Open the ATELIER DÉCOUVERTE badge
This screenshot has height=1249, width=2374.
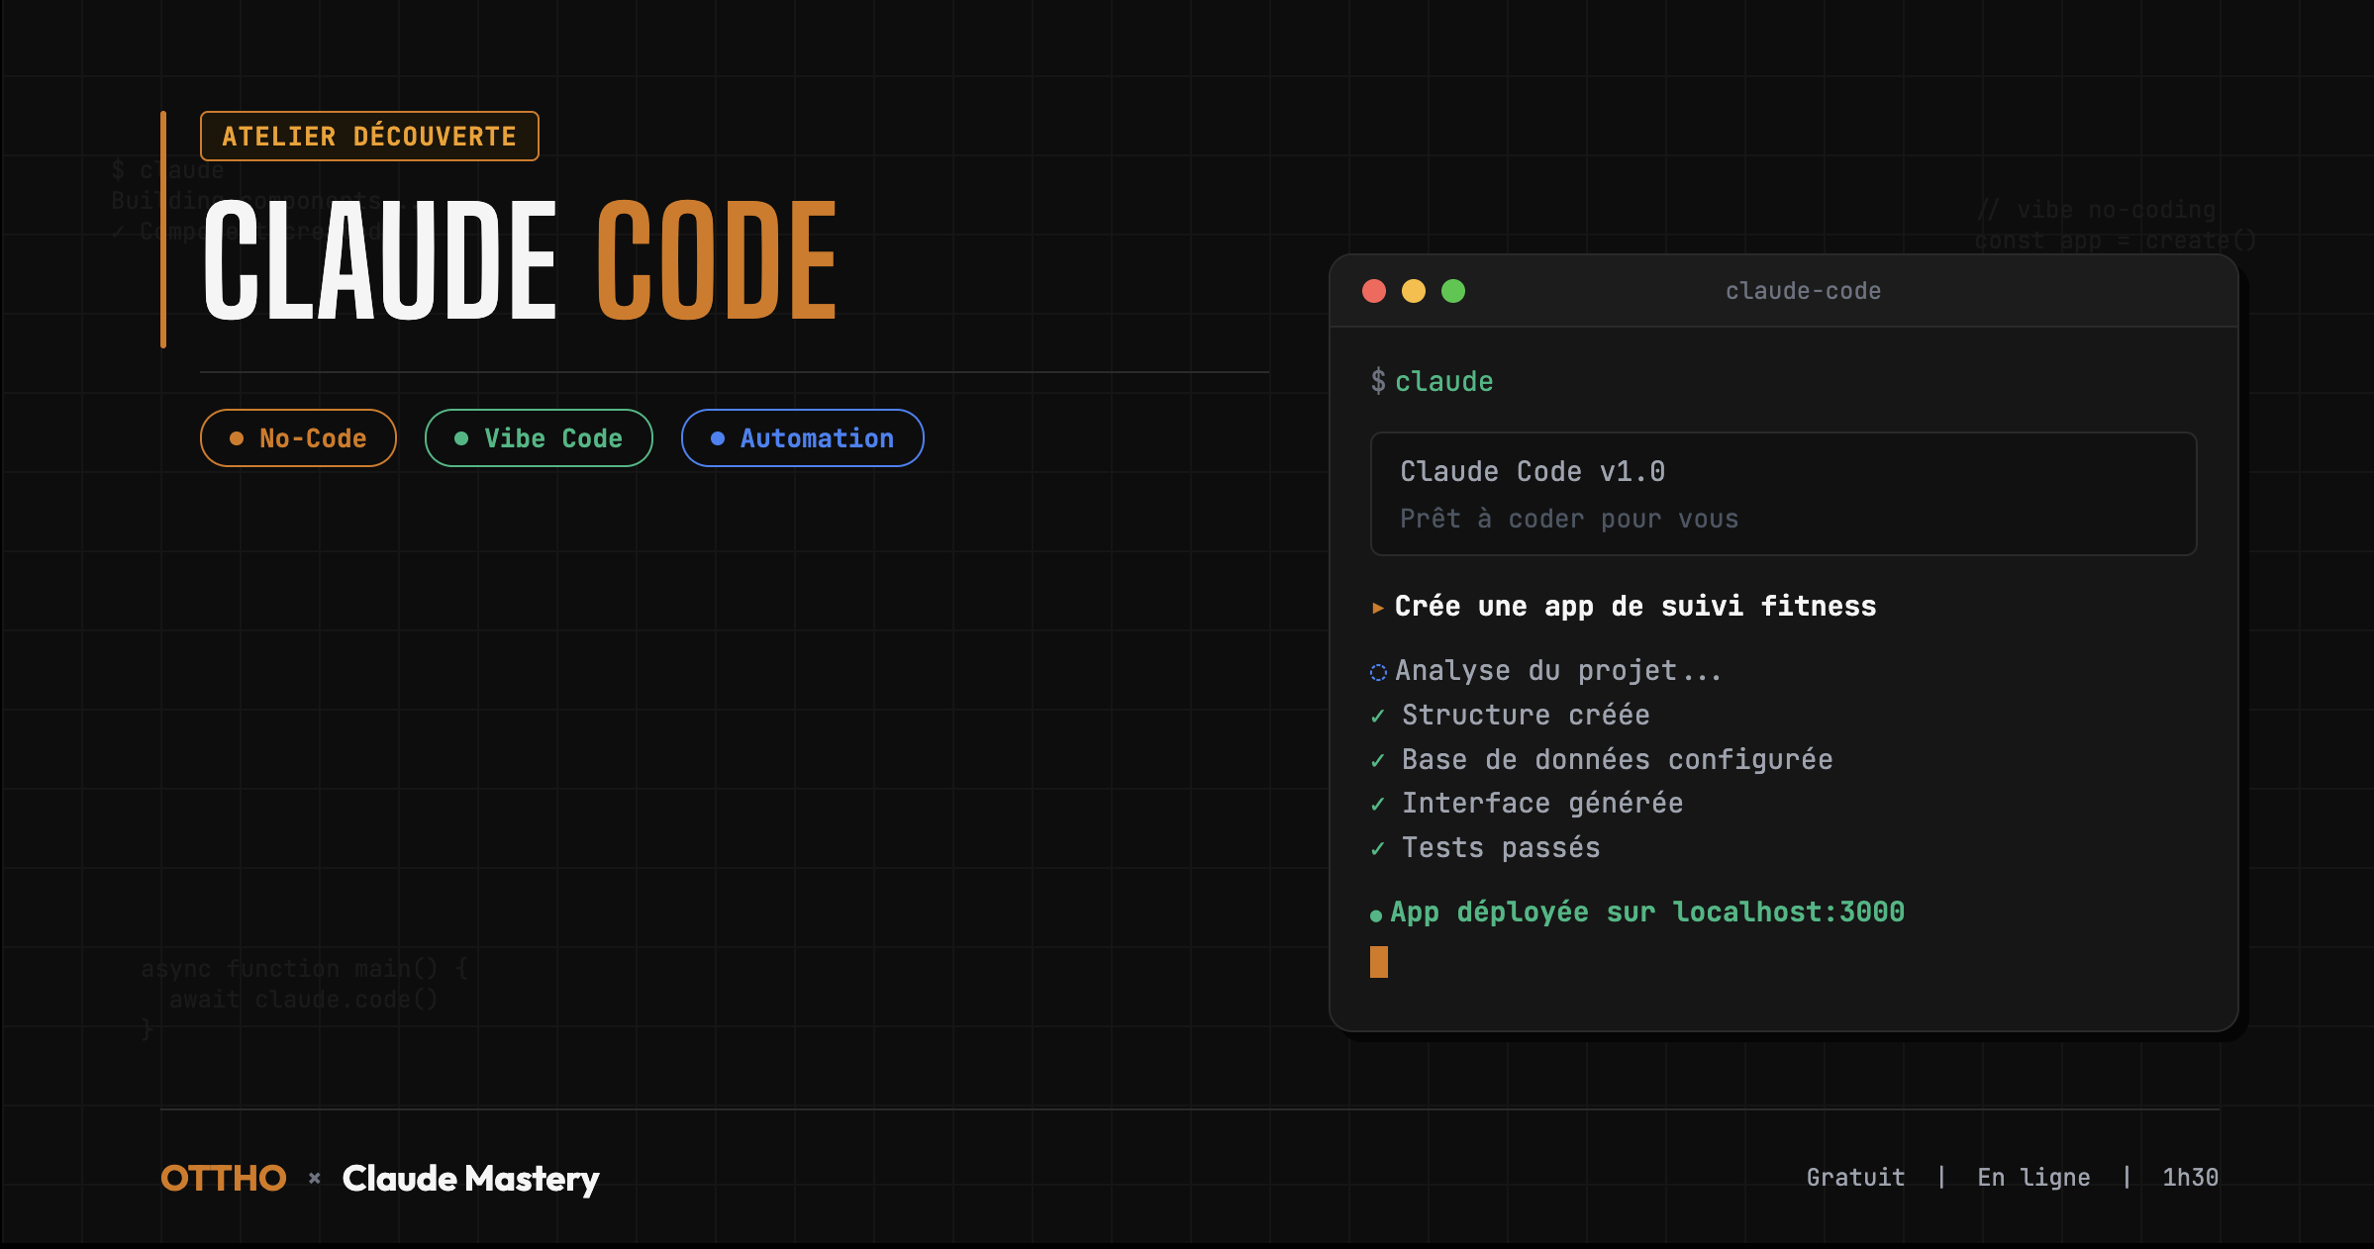pyautogui.click(x=367, y=136)
